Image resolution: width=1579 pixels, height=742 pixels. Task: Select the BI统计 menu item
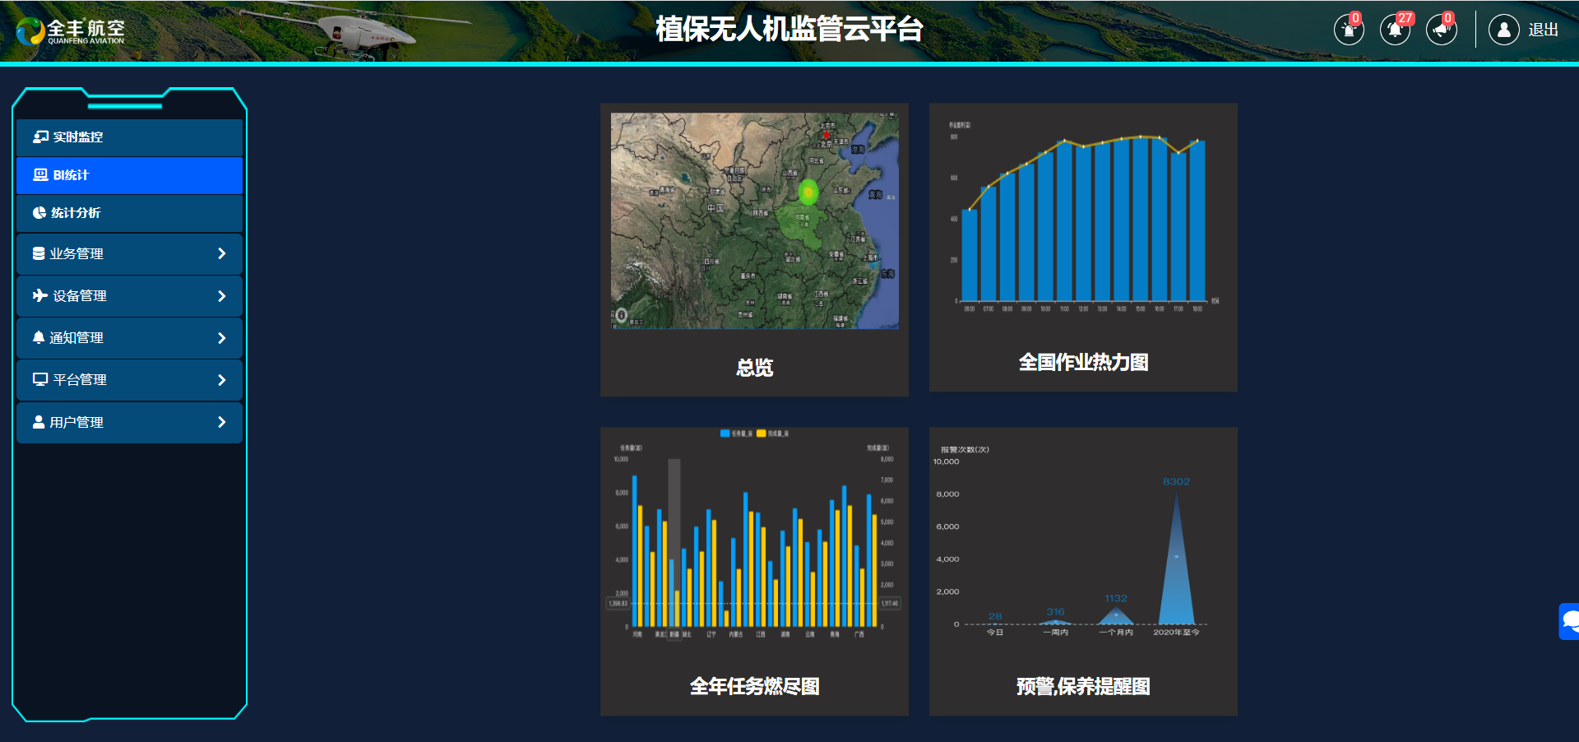(129, 175)
